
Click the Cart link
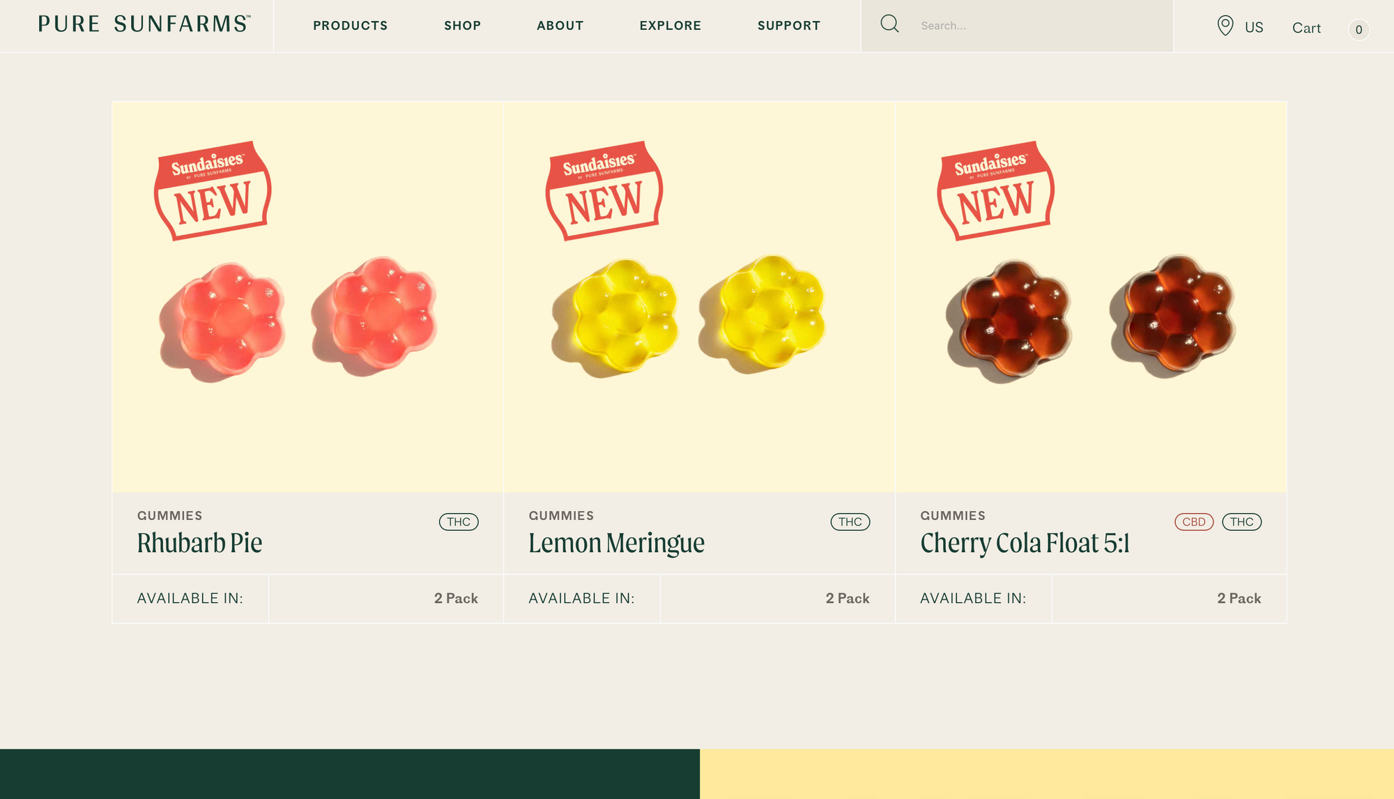tap(1306, 28)
